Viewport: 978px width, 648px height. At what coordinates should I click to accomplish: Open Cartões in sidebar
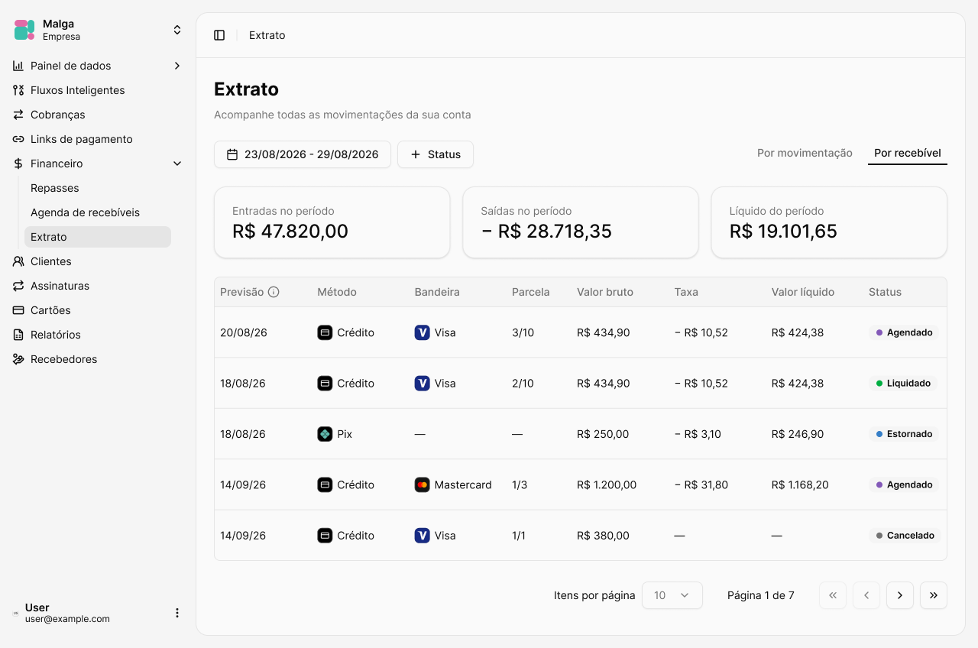pyautogui.click(x=98, y=310)
